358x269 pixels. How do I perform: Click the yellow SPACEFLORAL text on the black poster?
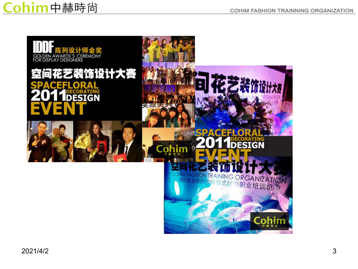(x=65, y=85)
